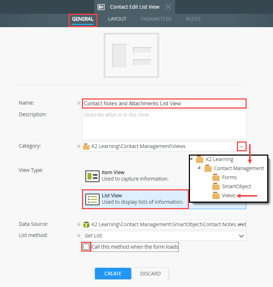Open Category browser with ellipsis button
273x287 pixels.
(x=242, y=147)
